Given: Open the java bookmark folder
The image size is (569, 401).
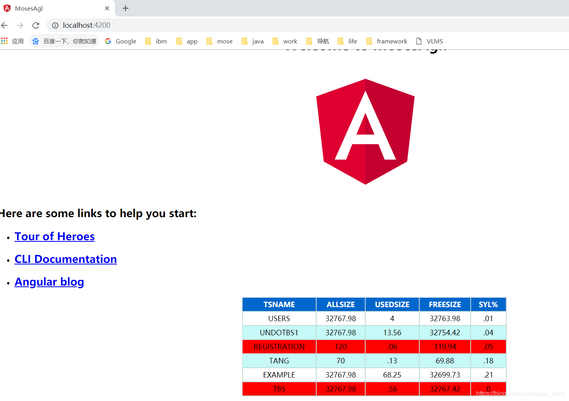Looking at the screenshot, I should pos(252,41).
